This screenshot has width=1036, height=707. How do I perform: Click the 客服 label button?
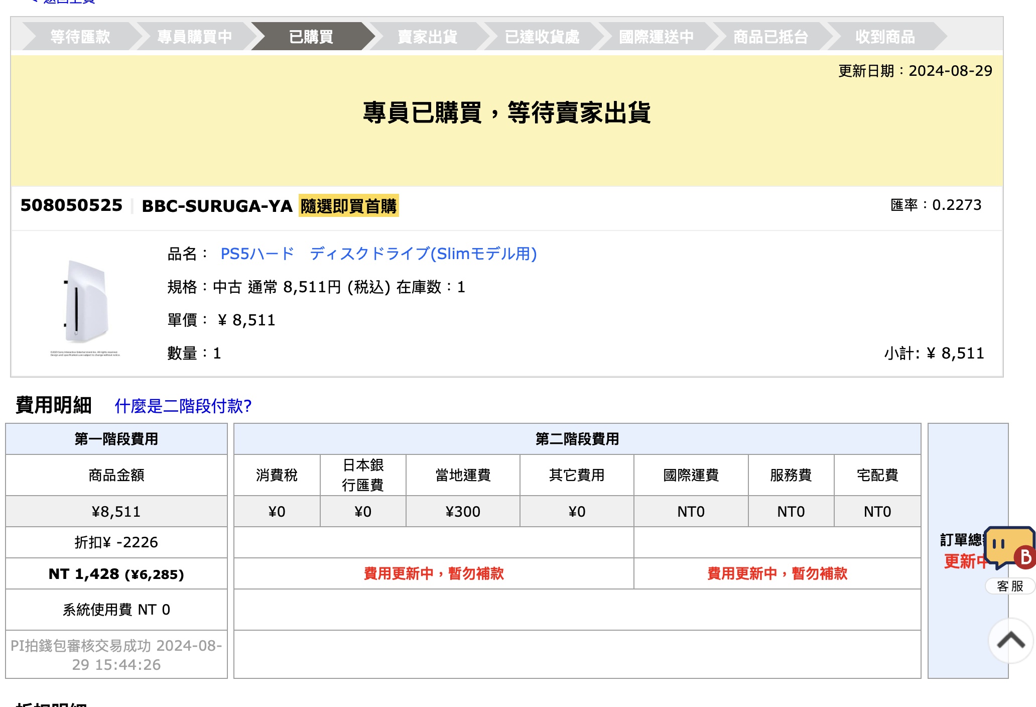(1010, 586)
